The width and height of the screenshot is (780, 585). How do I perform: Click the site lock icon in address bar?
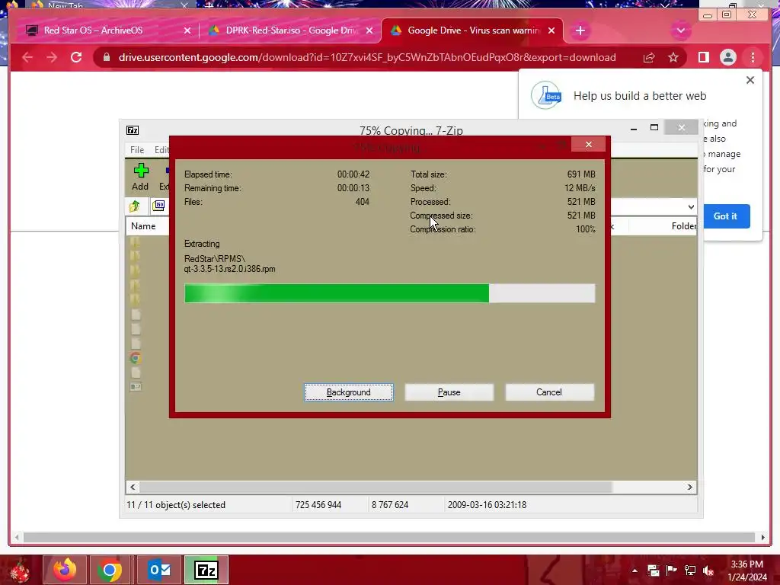(x=106, y=57)
